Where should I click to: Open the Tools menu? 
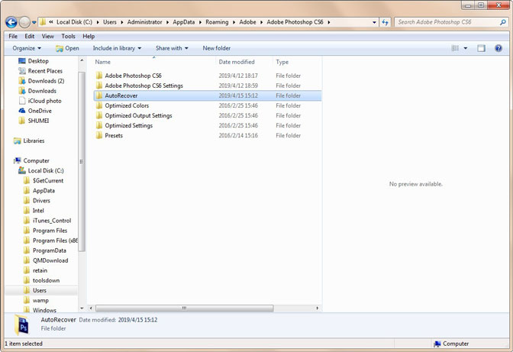tap(68, 37)
